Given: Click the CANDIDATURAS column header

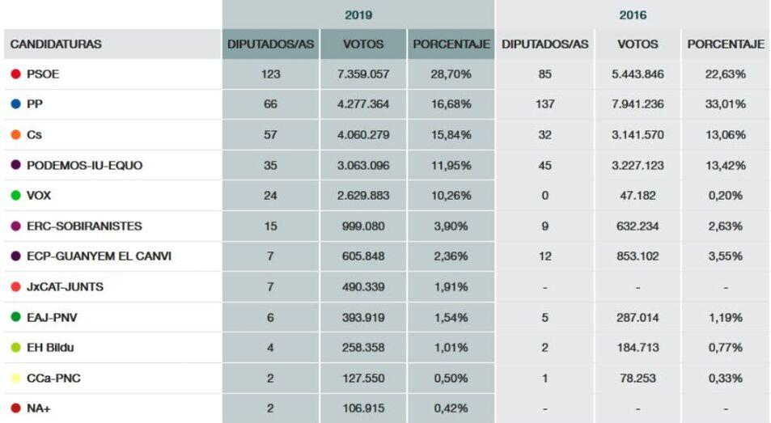Looking at the screenshot, I should [x=56, y=44].
